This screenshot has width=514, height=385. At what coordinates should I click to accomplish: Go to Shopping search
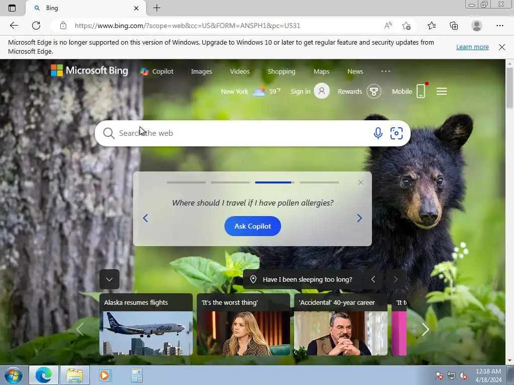pos(281,71)
